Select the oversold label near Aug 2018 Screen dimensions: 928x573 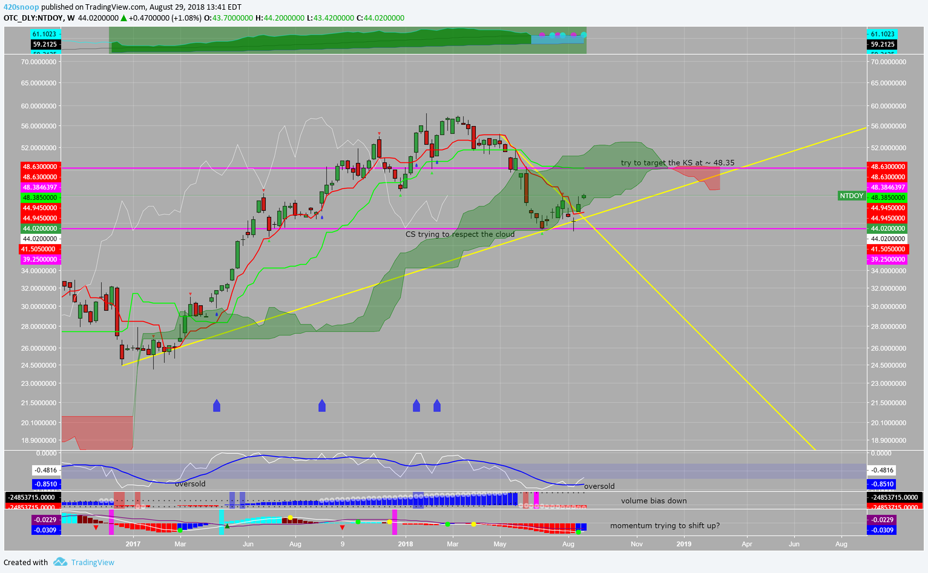tap(599, 486)
